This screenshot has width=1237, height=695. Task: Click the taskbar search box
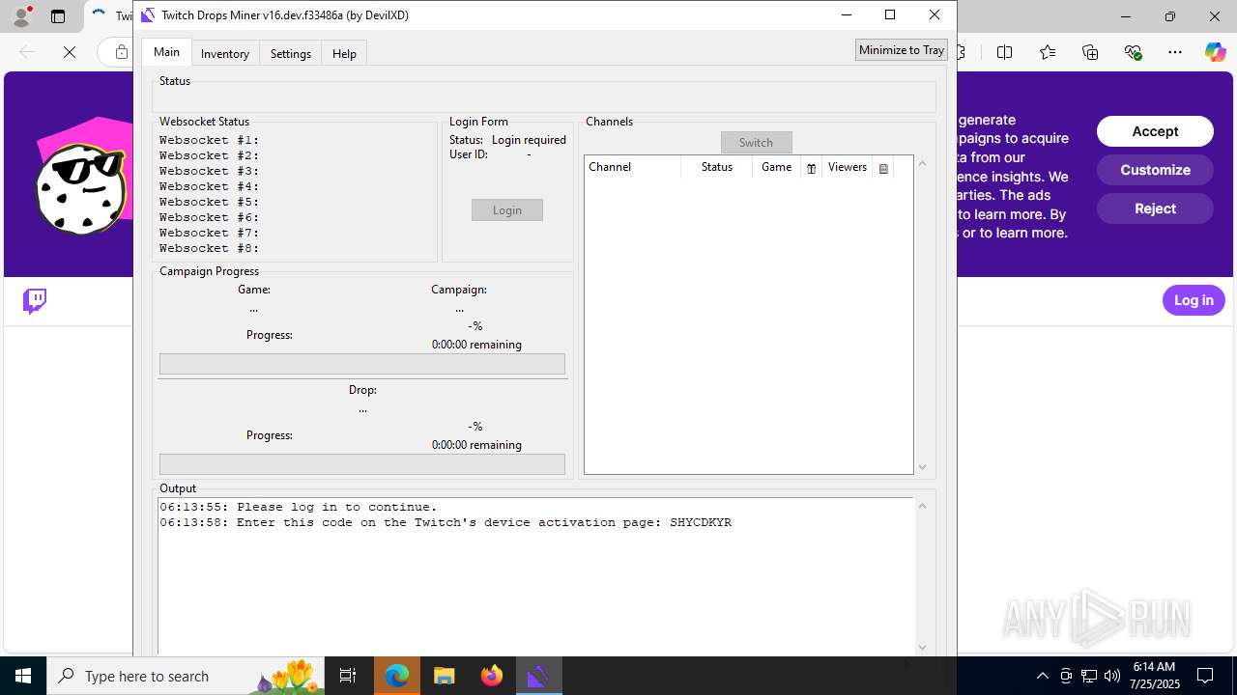tap(187, 676)
